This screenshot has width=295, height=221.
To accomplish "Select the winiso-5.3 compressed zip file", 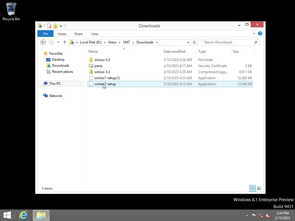I will [170, 72].
